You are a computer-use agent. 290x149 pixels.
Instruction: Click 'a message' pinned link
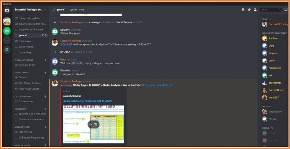pos(94,22)
